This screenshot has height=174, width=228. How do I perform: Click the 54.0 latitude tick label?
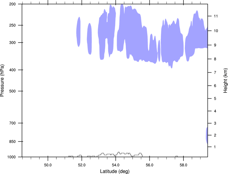[x=116, y=165]
